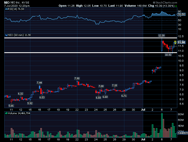Click the Volume 14,466,704 legend text
Image resolution: width=188 pixels, height=142 pixels.
tap(19, 113)
